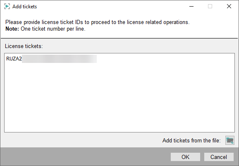Cancel the Add tickets dialog
This screenshot has height=166, width=239.
219,157
